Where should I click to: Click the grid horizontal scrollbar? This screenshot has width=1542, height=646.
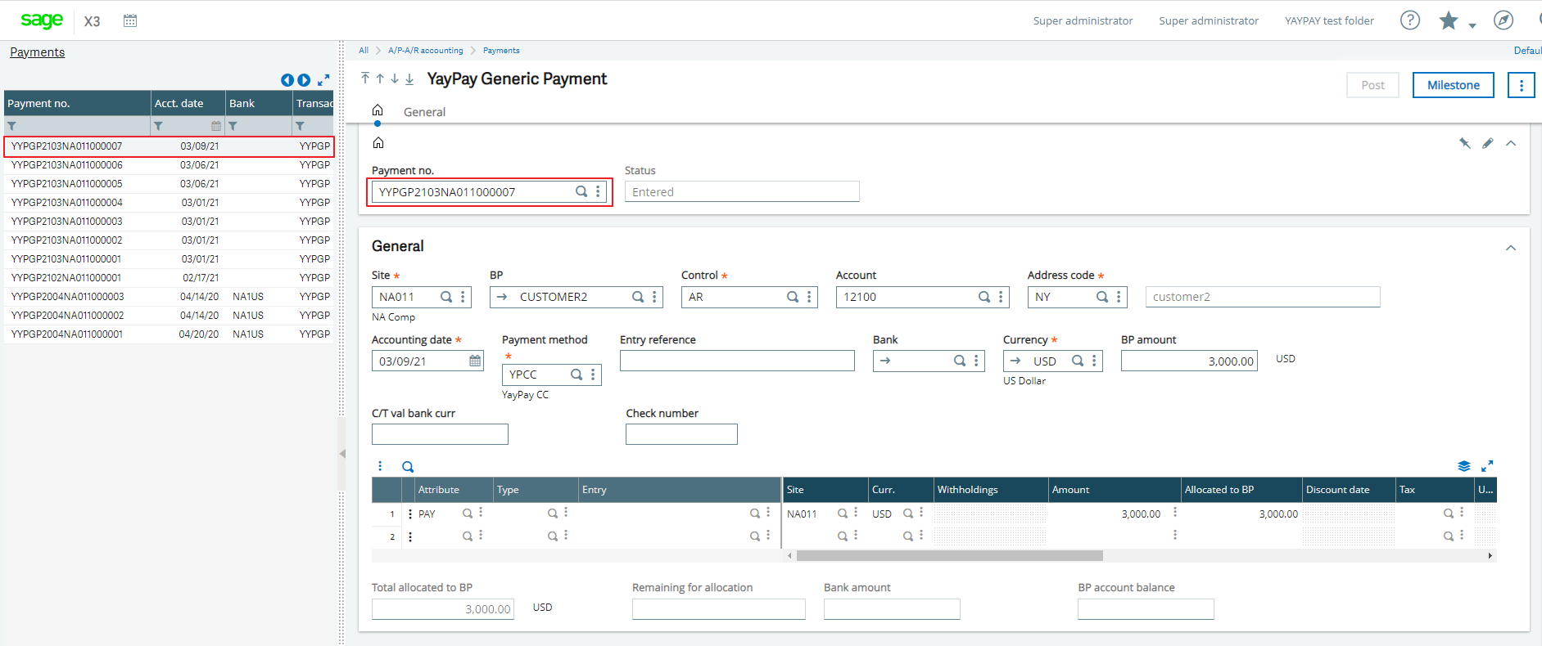coord(950,555)
